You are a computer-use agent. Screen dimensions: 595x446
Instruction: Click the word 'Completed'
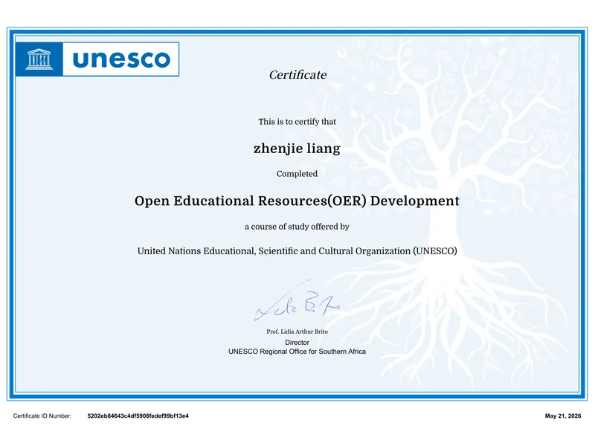297,174
